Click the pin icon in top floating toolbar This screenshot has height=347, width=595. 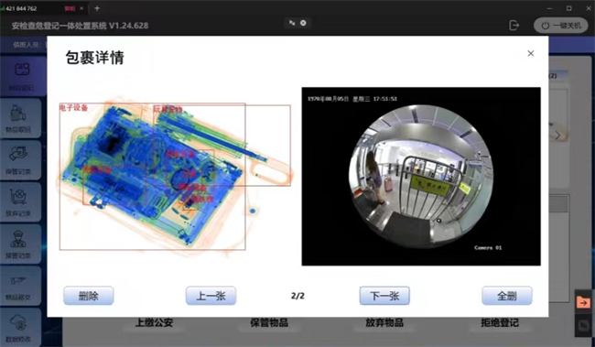pyautogui.click(x=292, y=23)
